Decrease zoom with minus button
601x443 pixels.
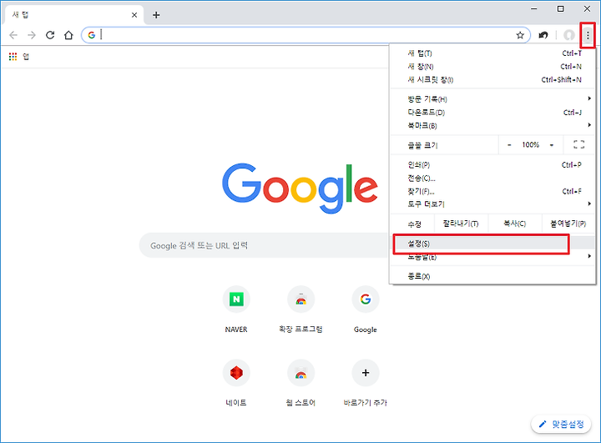click(509, 145)
